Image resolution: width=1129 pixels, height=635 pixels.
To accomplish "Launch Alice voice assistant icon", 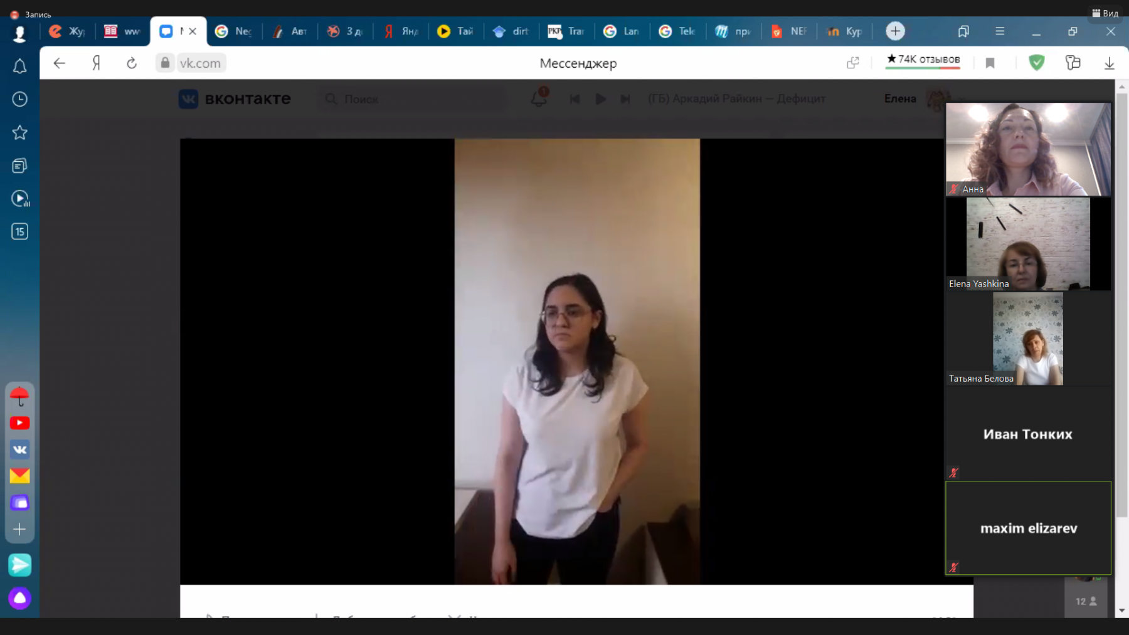I will 19,598.
